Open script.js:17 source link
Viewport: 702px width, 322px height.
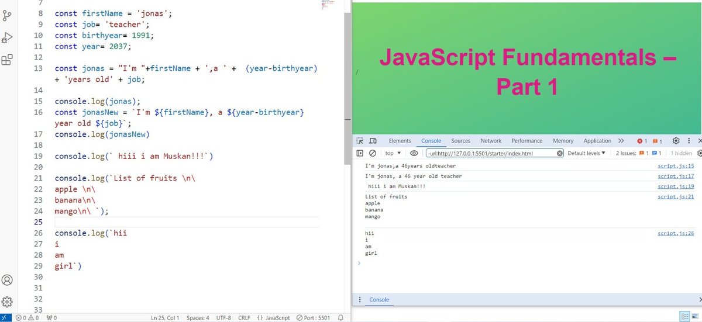click(675, 176)
